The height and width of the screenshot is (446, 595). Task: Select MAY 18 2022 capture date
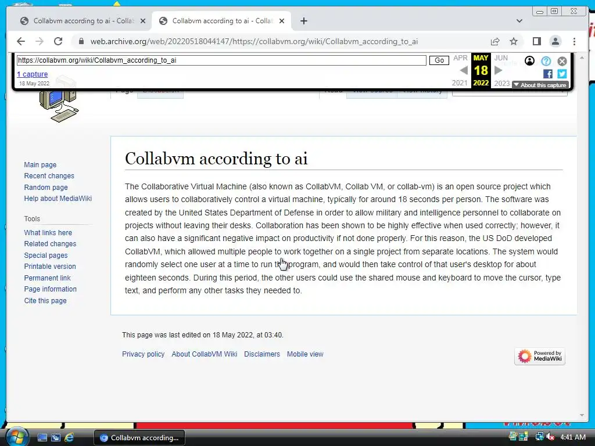481,70
